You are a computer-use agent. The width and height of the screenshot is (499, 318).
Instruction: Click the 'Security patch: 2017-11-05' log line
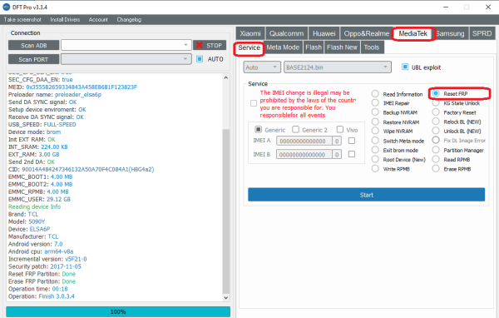coord(45,266)
